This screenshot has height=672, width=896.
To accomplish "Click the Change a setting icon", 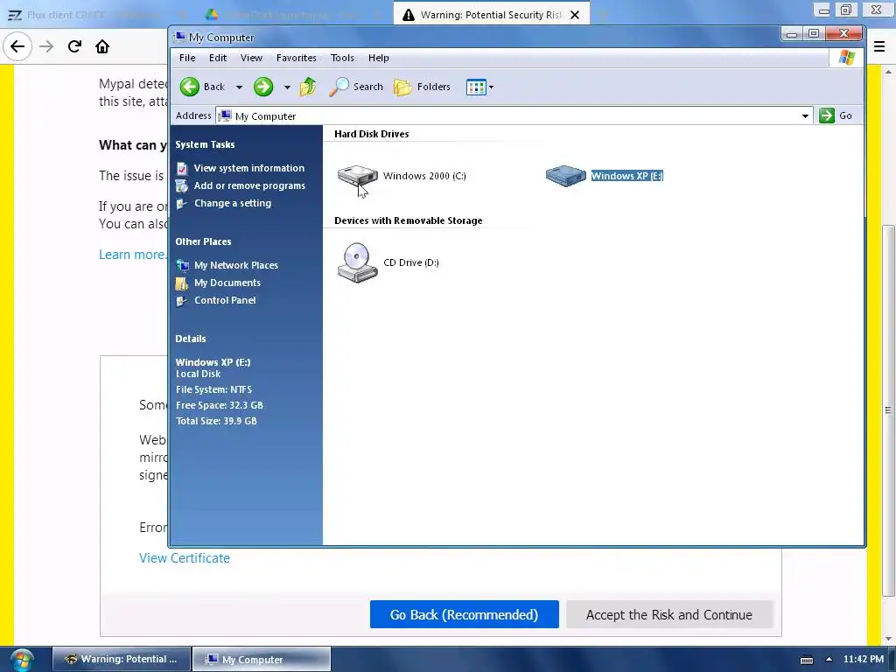I will click(x=182, y=204).
